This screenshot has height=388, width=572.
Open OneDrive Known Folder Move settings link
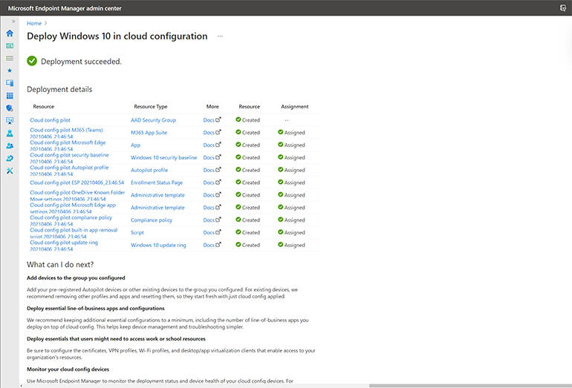point(77,195)
